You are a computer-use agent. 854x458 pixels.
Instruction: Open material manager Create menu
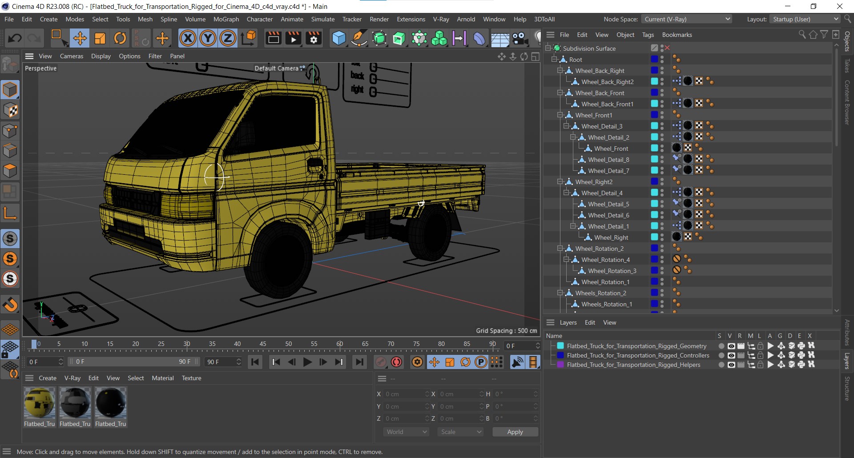48,378
